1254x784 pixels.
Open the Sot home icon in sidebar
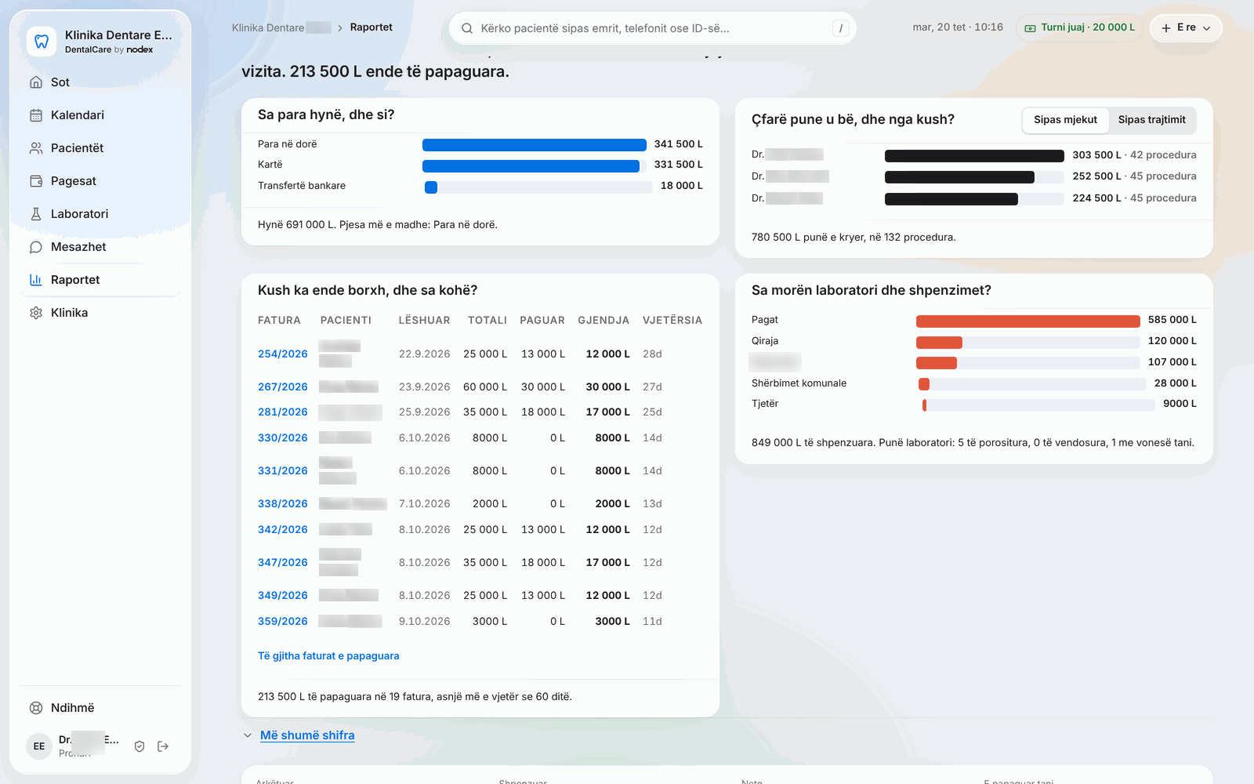[x=36, y=82]
